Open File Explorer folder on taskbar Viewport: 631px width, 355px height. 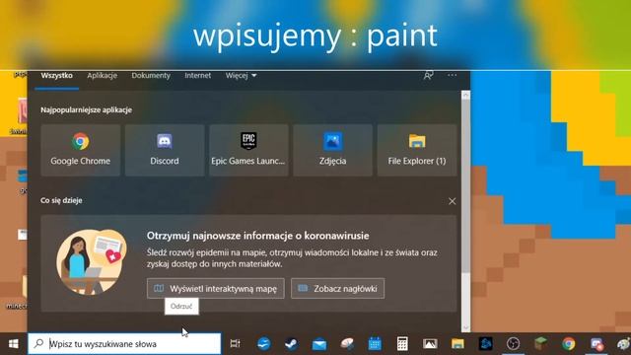click(x=457, y=344)
